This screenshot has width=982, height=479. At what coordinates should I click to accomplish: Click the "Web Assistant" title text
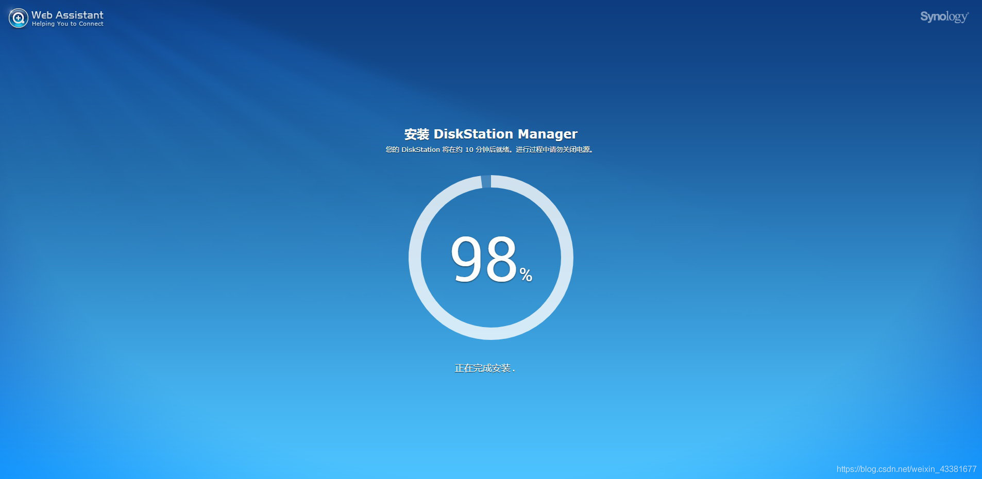point(67,15)
